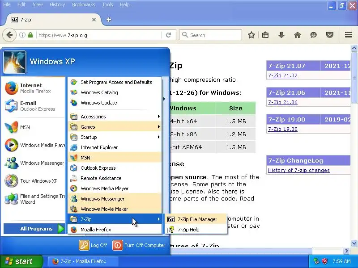
Task: Open the File menu
Action: pos(7,4)
